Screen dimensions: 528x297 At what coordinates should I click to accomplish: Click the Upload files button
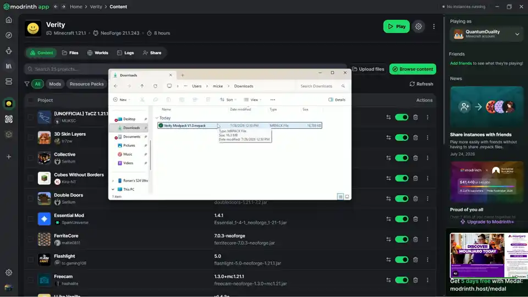(x=368, y=69)
